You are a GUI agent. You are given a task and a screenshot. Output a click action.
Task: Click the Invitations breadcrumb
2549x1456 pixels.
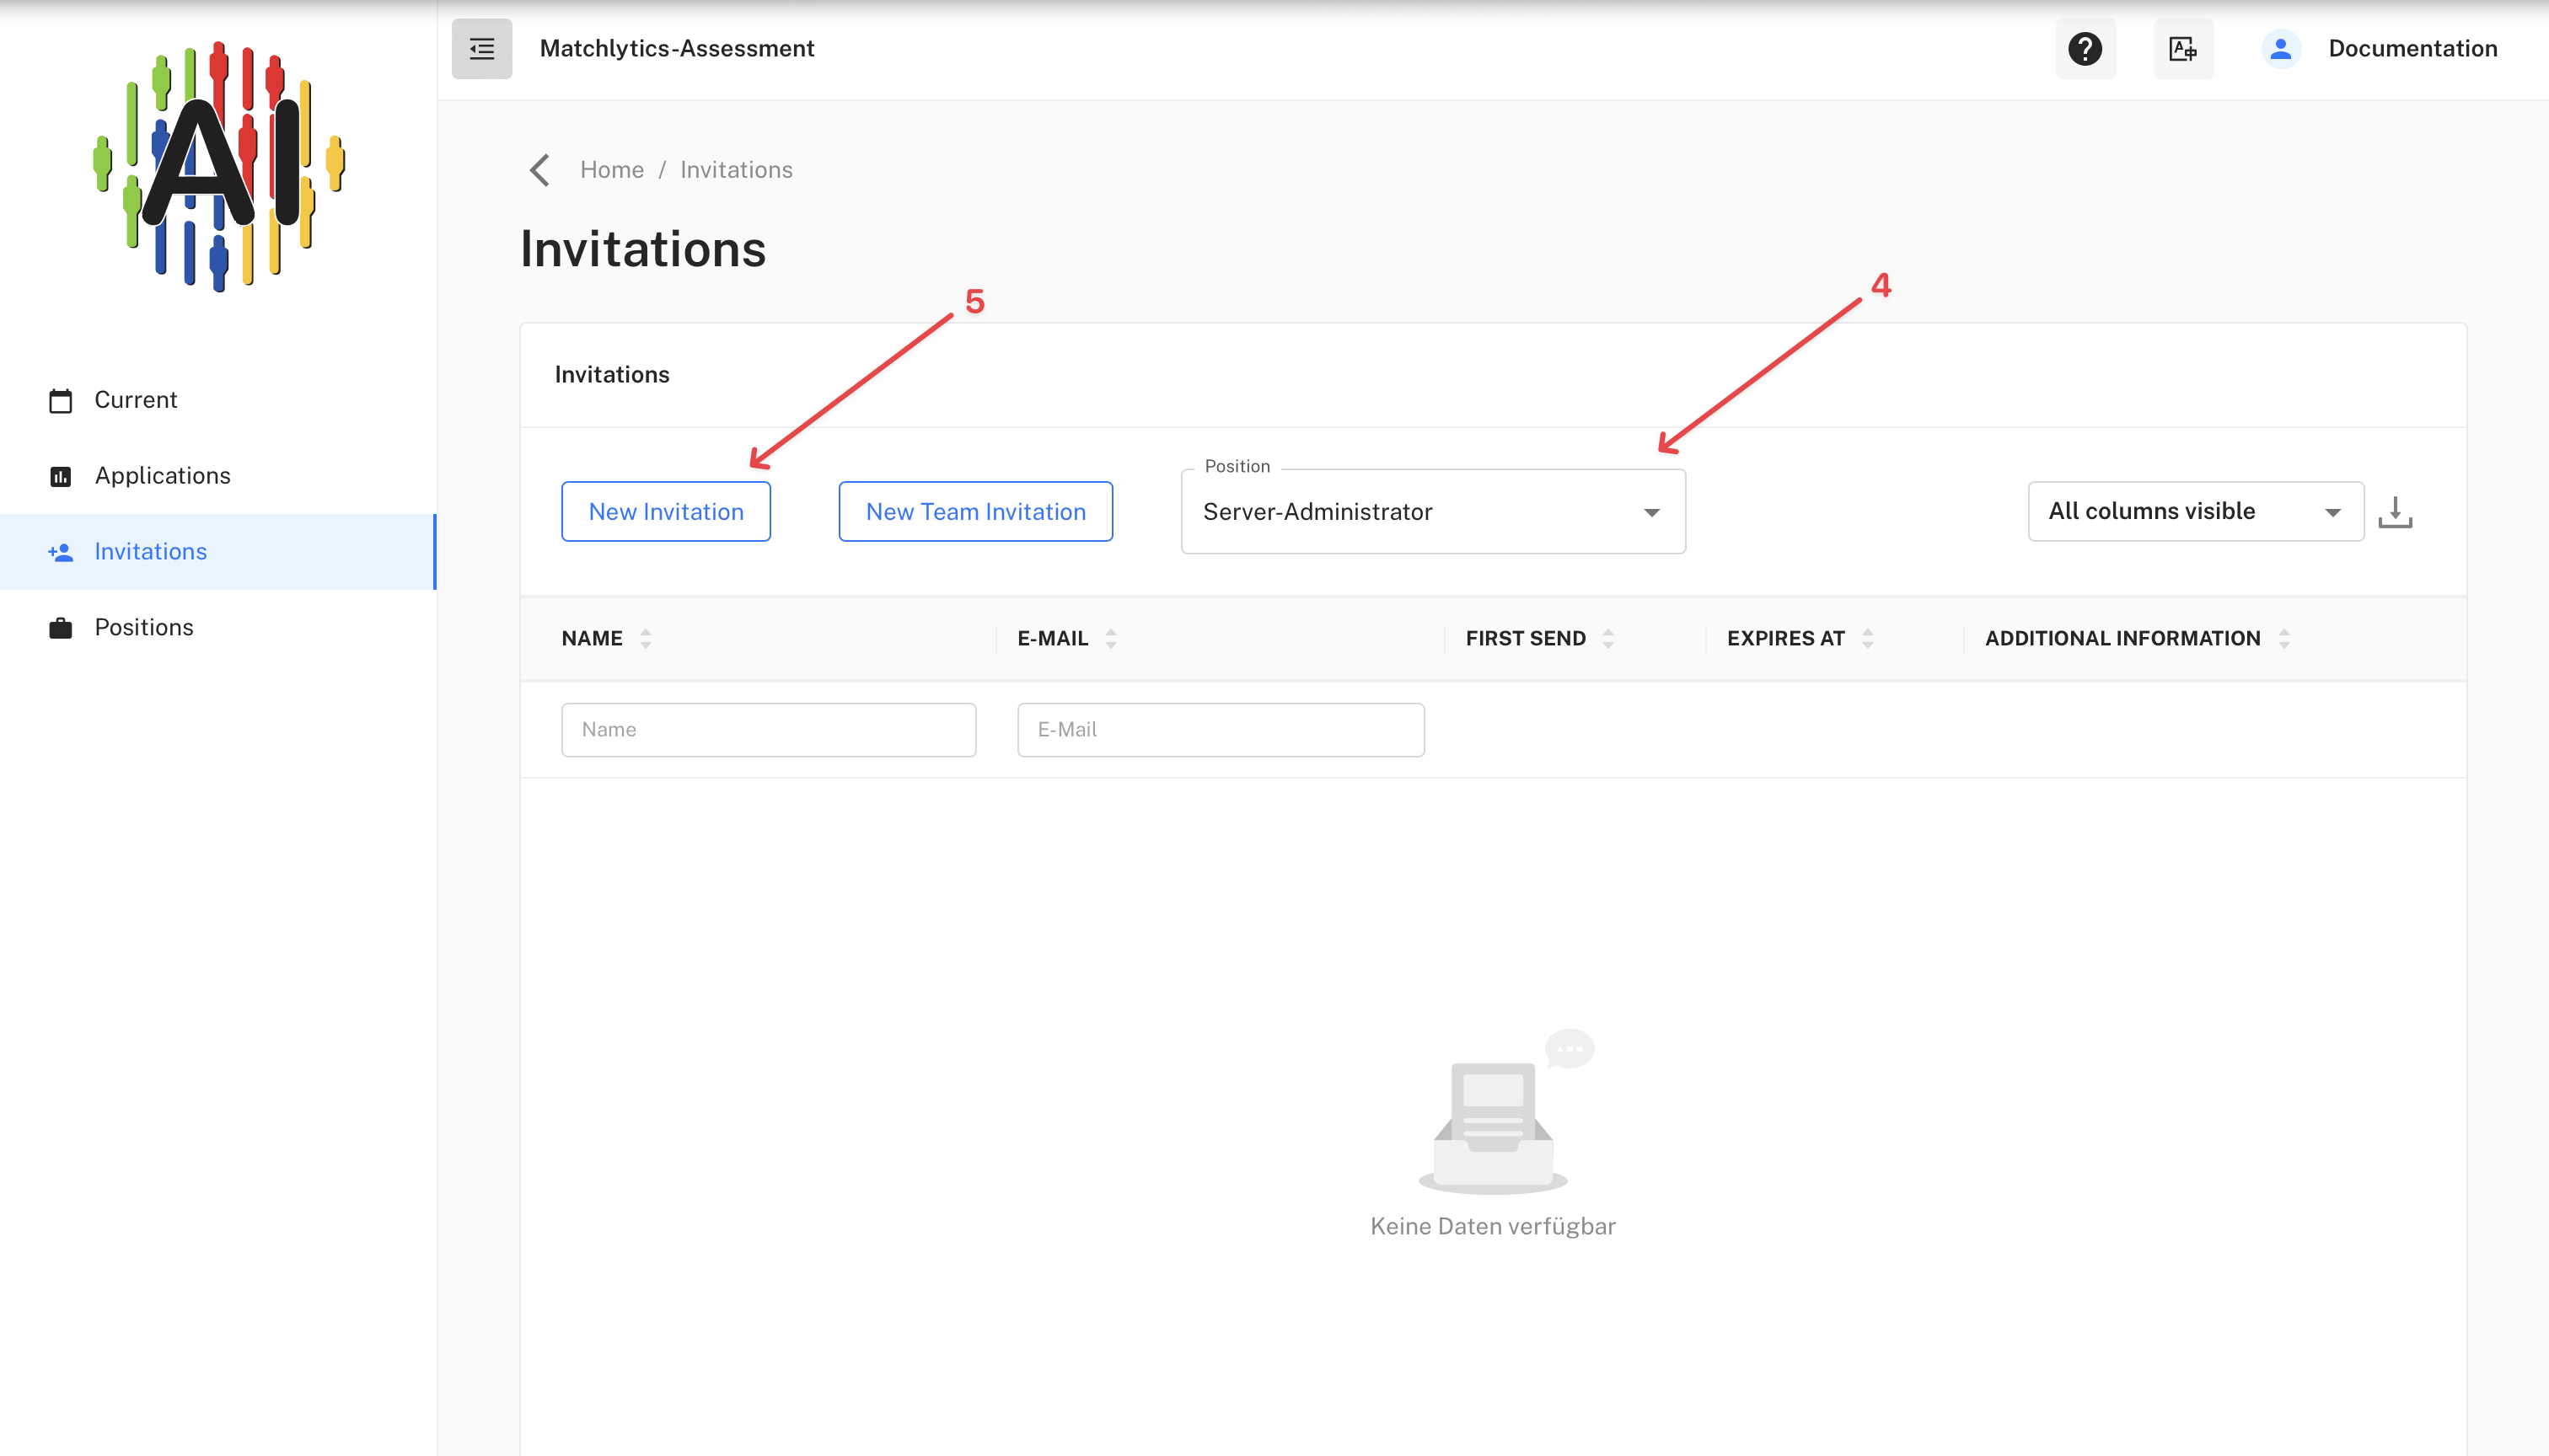pyautogui.click(x=736, y=170)
